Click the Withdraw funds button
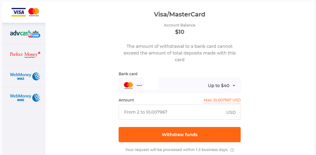 click(x=180, y=134)
